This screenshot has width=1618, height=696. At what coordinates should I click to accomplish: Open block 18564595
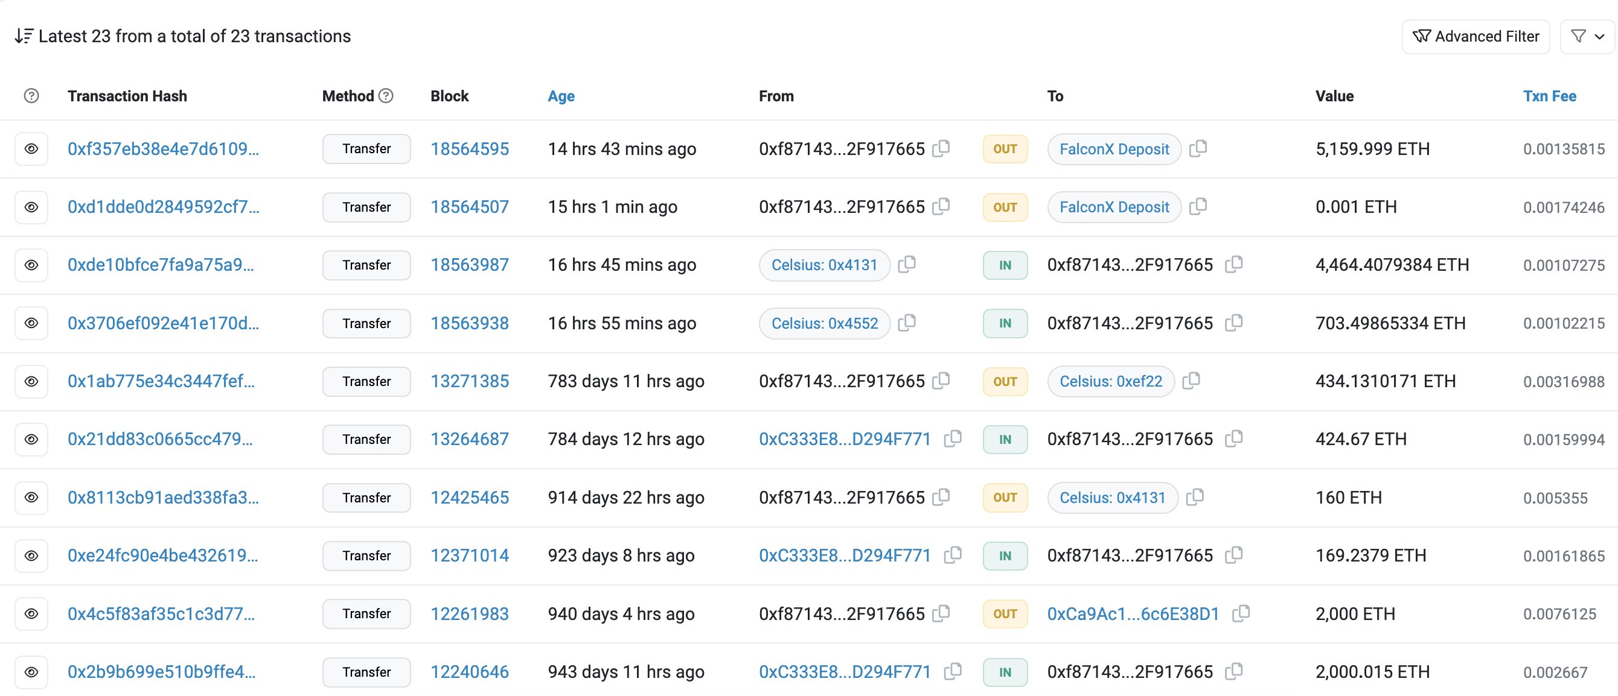point(469,149)
